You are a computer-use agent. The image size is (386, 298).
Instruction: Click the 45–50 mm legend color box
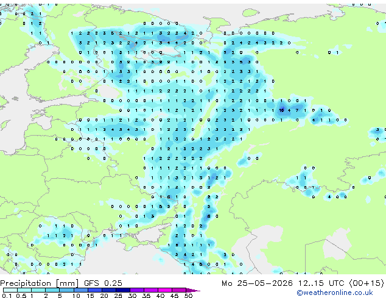point(179,290)
